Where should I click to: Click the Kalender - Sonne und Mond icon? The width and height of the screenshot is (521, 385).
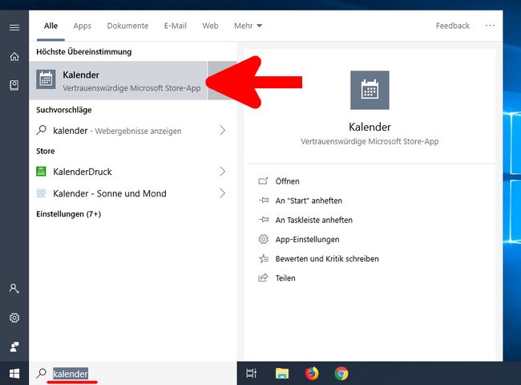[x=41, y=193]
